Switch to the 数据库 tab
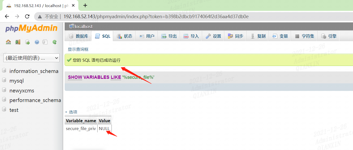 click(x=79, y=36)
